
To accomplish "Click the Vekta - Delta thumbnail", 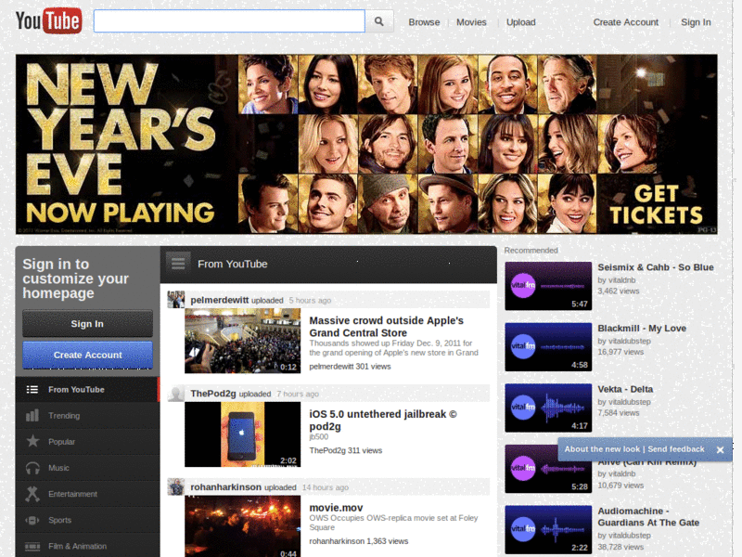I will click(548, 408).
